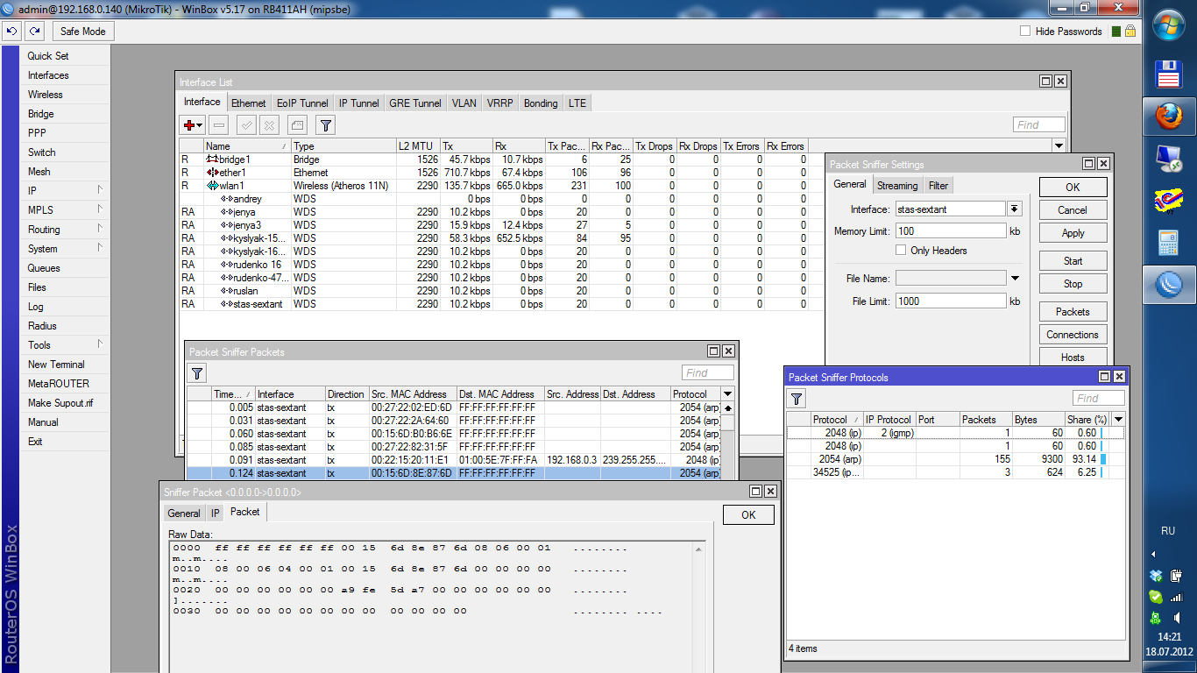Open the IP tab in Sniffer Packet window

pyautogui.click(x=215, y=514)
